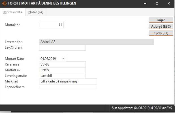Focus the Mottatt av field with Petter

point(62,70)
